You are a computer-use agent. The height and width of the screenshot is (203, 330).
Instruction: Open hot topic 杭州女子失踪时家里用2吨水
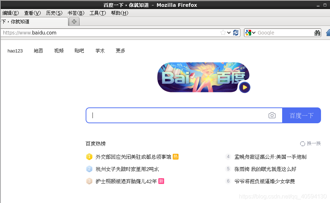click(127, 169)
